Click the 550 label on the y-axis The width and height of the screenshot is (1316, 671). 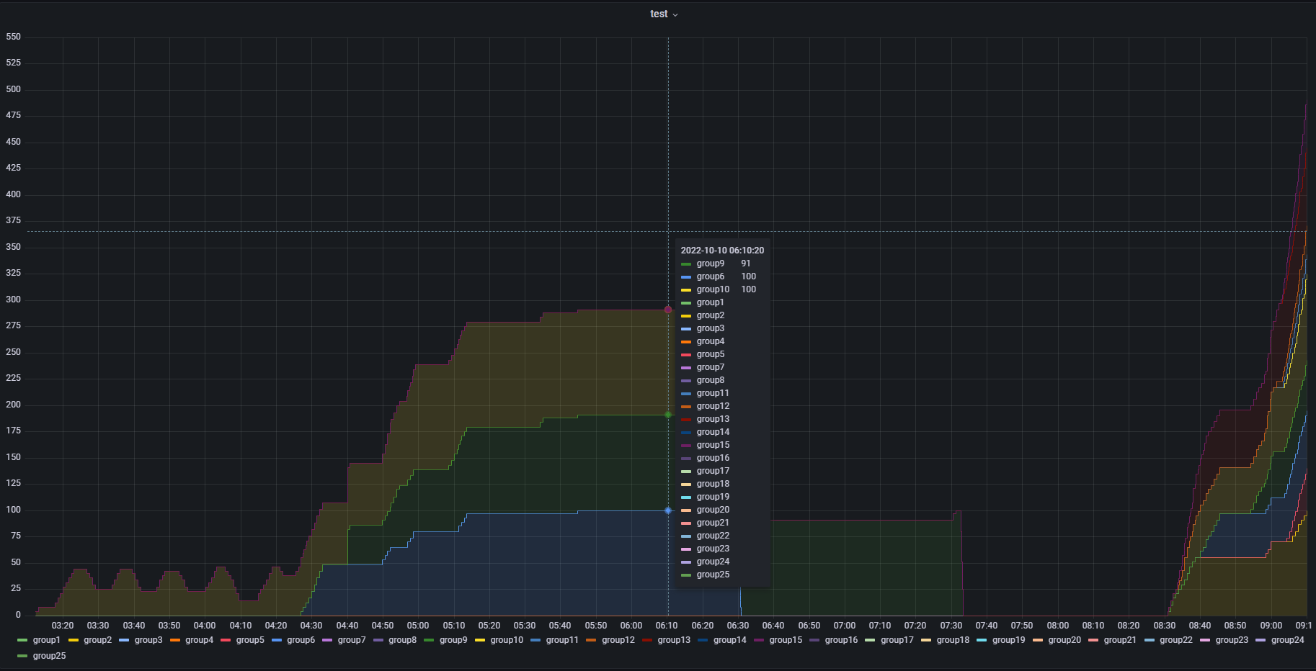[x=12, y=37]
